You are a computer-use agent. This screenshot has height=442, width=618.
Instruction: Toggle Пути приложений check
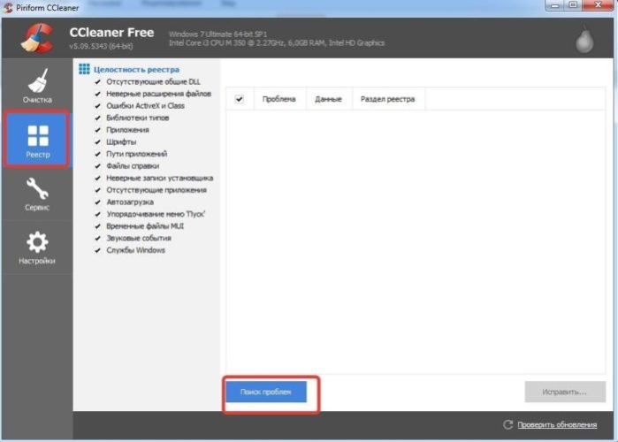(98, 154)
